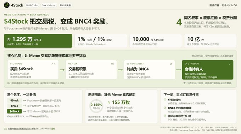Select the ≈ 155 万枚 figure
Image resolution: width=241 pixels, height=134 pixels.
pyautogui.click(x=119, y=102)
